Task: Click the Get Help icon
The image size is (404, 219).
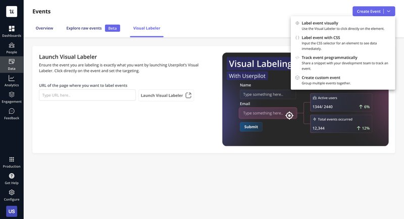Action: pyautogui.click(x=12, y=179)
